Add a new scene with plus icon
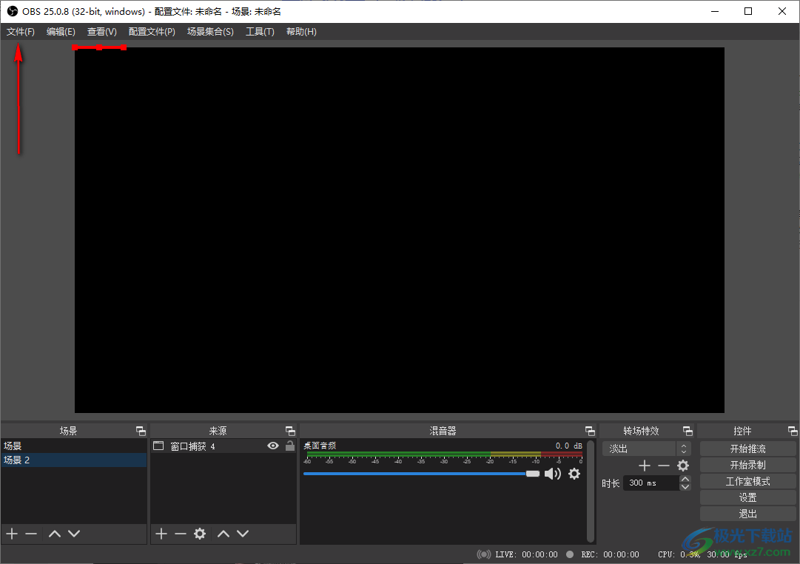This screenshot has width=800, height=564. pyautogui.click(x=12, y=534)
